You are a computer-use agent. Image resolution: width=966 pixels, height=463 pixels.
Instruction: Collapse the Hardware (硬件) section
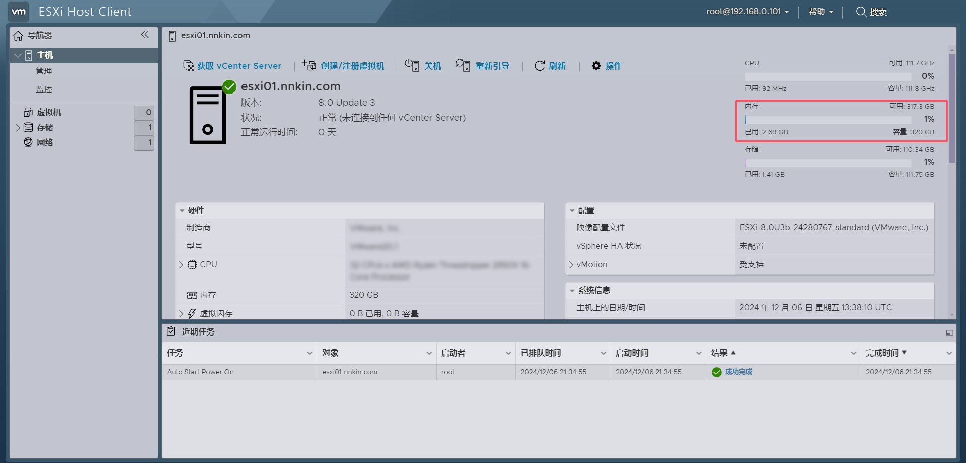click(182, 211)
